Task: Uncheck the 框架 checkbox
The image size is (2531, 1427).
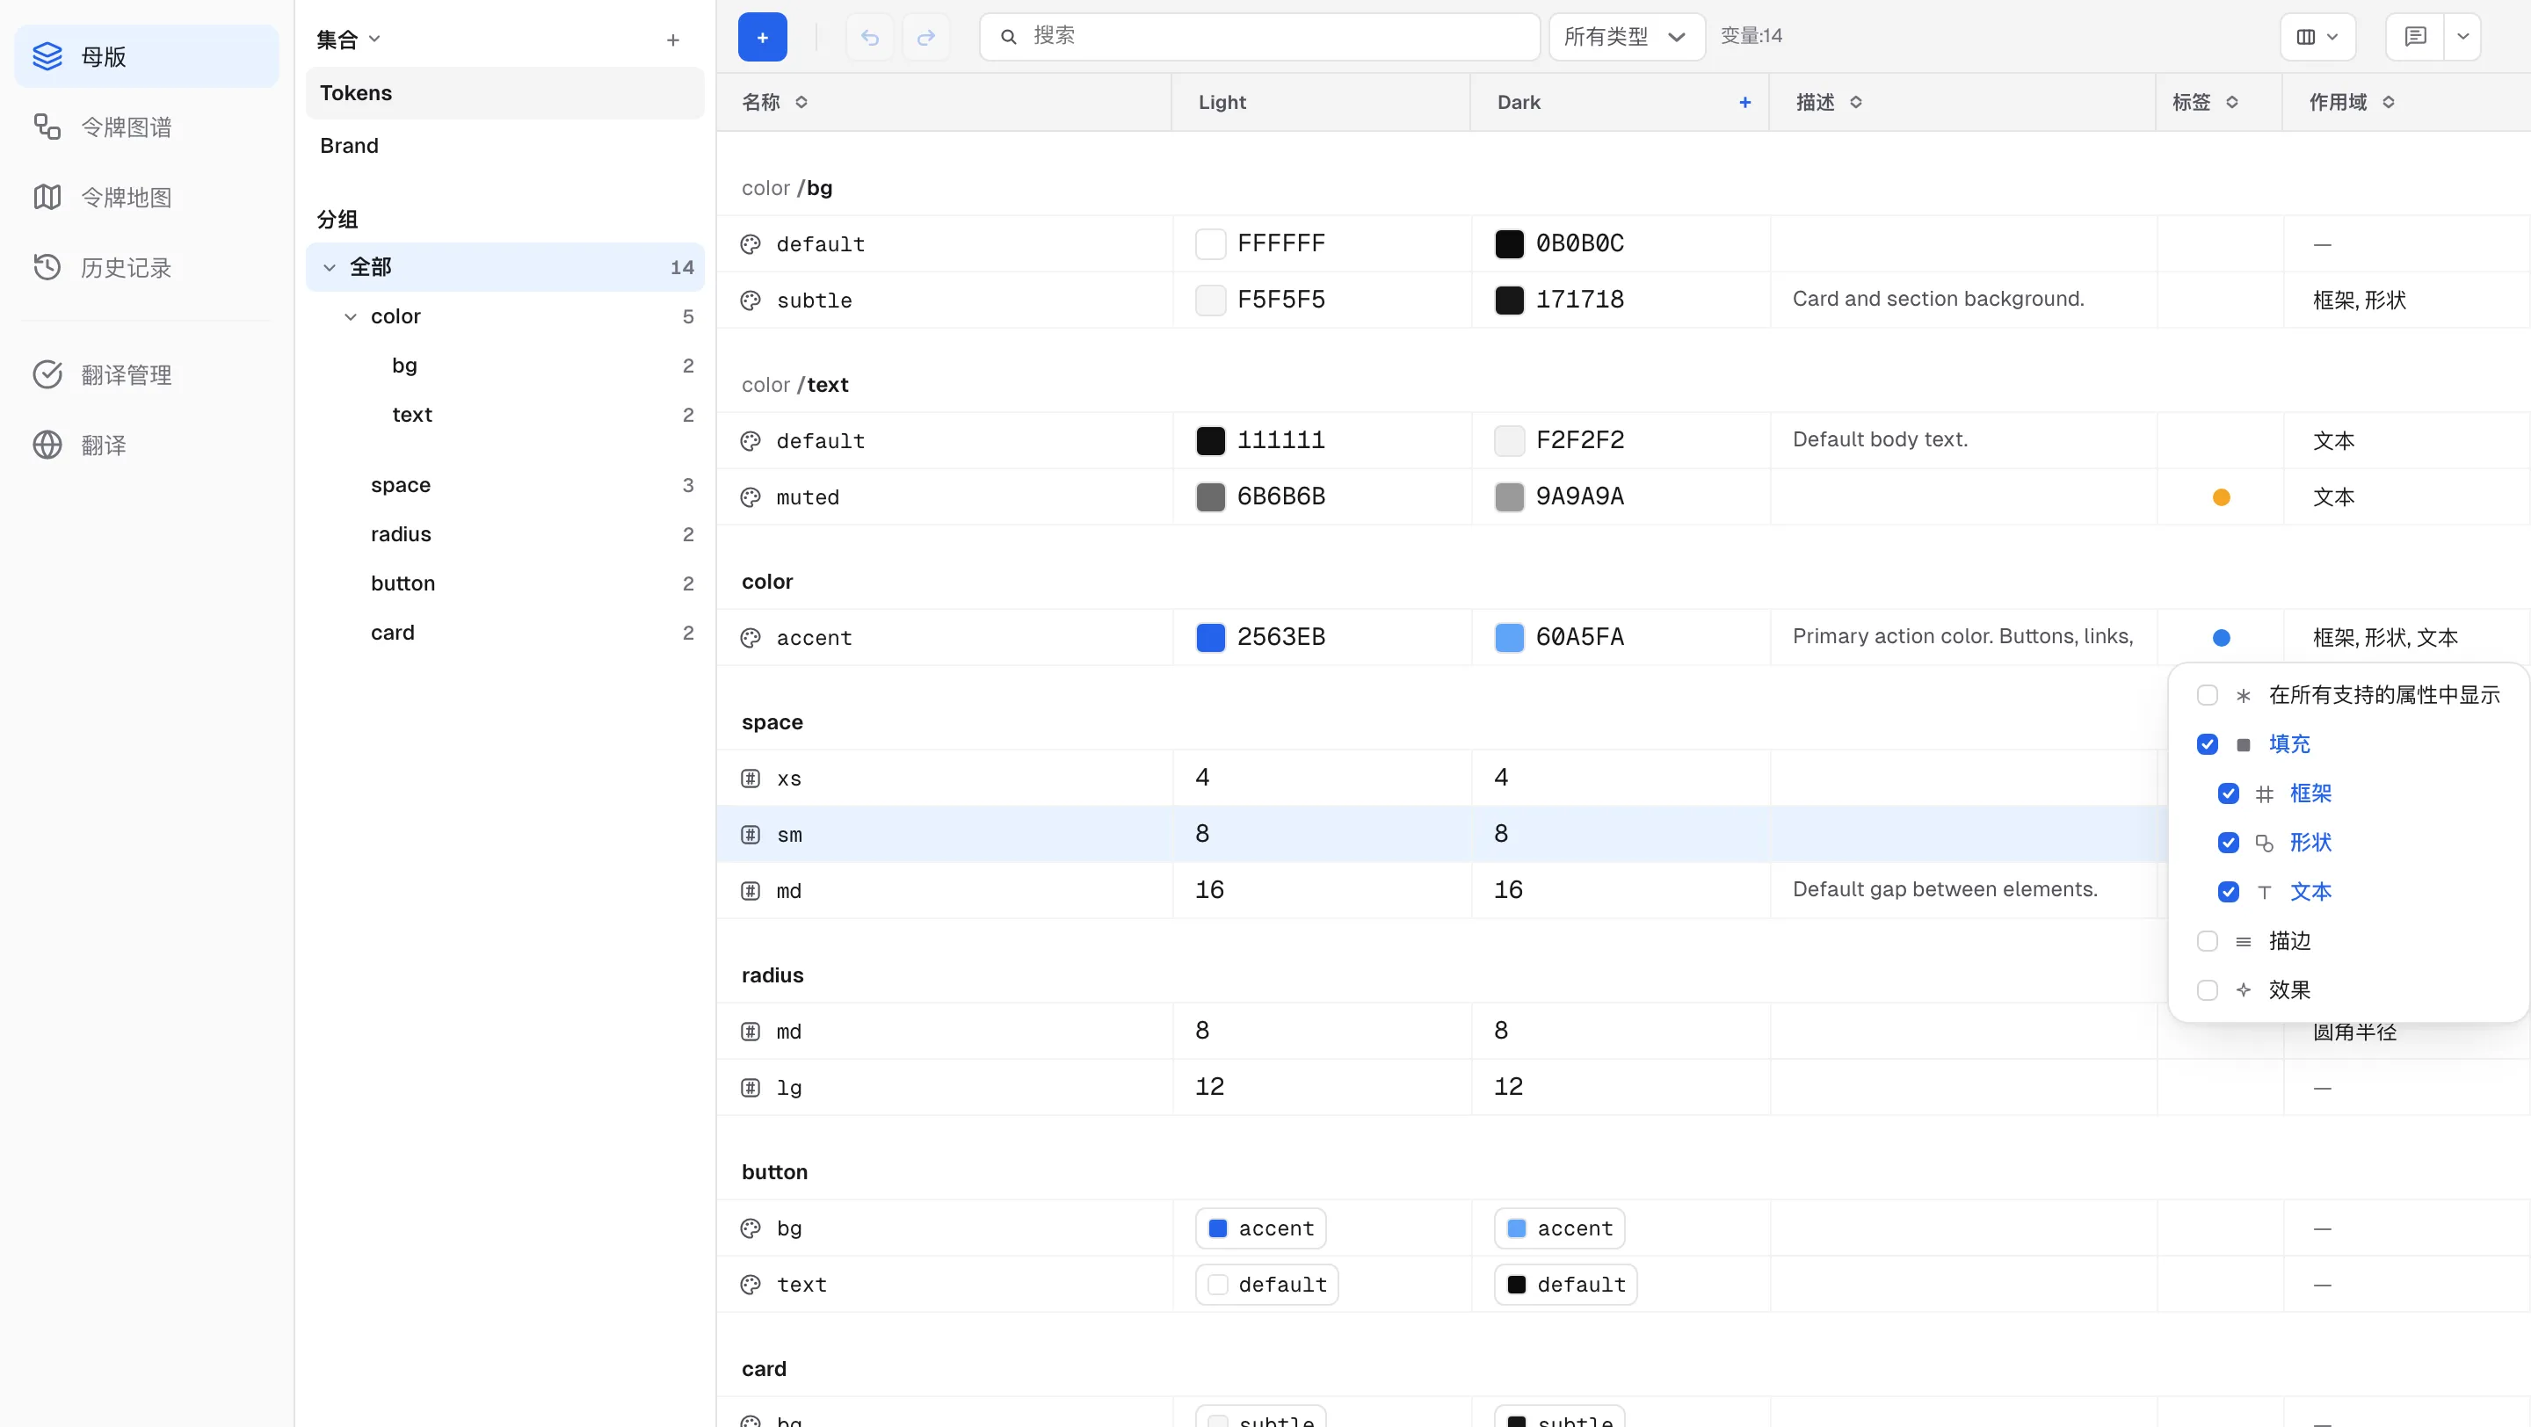Action: tap(2229, 793)
